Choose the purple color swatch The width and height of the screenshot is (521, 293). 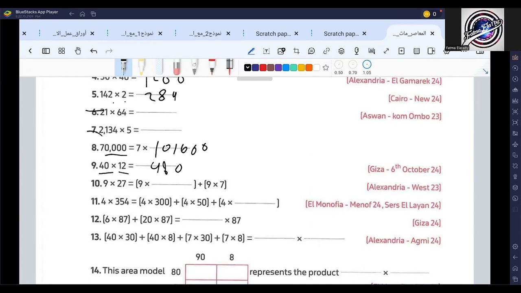tap(278, 68)
